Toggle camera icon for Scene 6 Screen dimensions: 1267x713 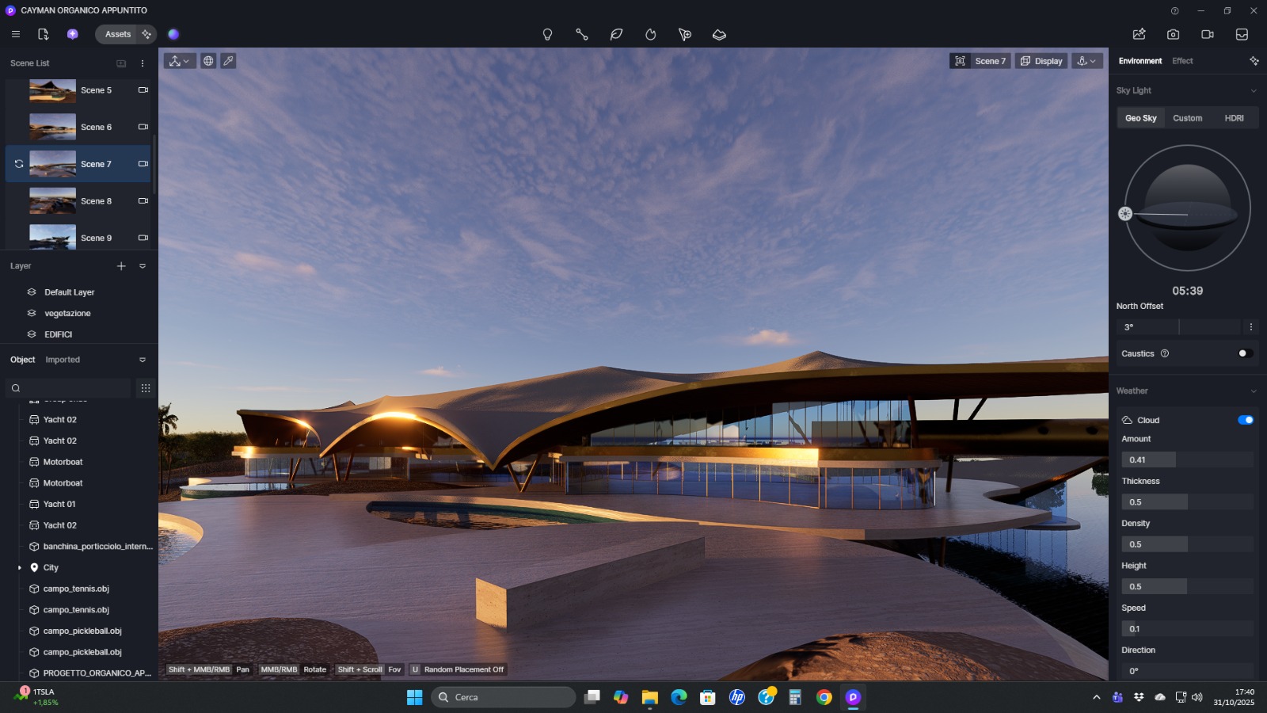click(x=143, y=127)
